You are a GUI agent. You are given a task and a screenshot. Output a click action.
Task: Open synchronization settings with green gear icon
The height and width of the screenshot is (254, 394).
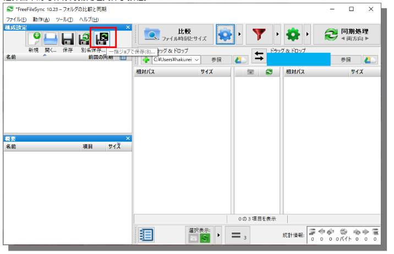coord(293,35)
